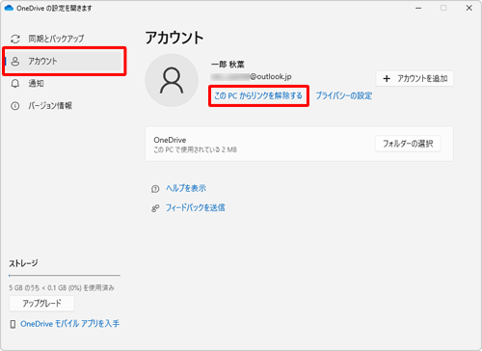This screenshot has height=351, width=482.
Task: Click アカウントを追加 button
Action: click(x=415, y=78)
